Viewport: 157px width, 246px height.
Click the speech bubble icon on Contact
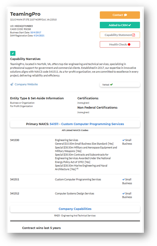click(126, 15)
